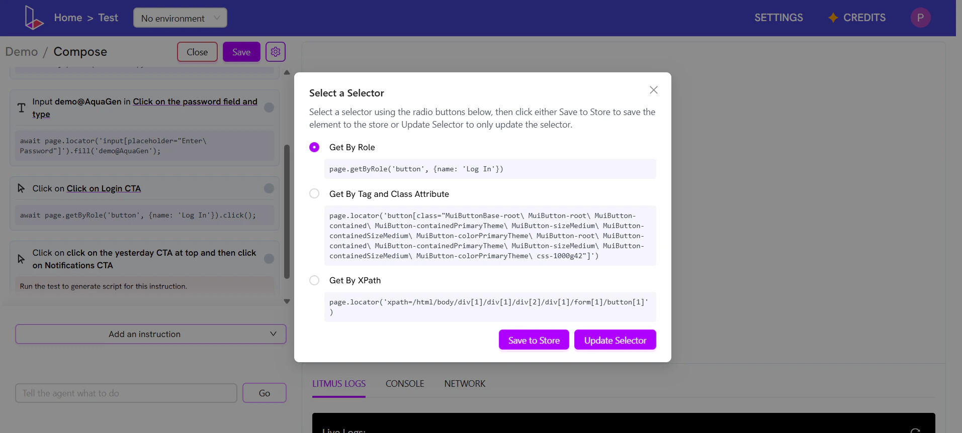This screenshot has width=962, height=433.
Task: Click cursor icon of Notifications CTA step
Action: click(21, 259)
